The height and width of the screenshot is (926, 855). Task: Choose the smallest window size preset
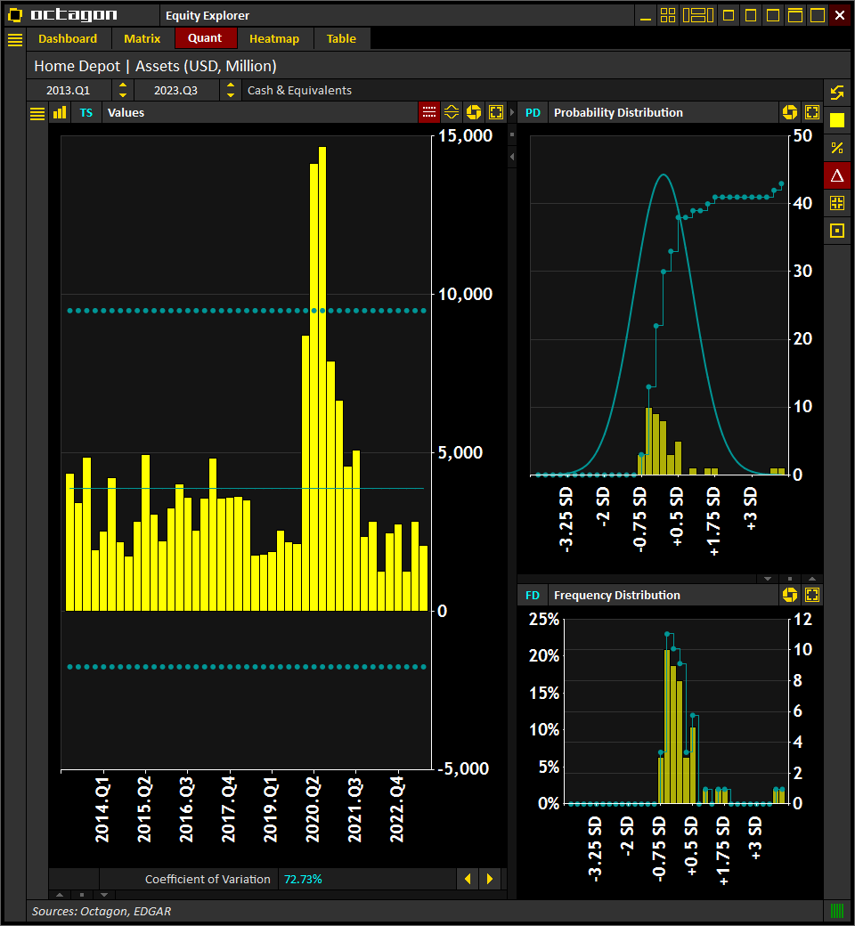(729, 15)
